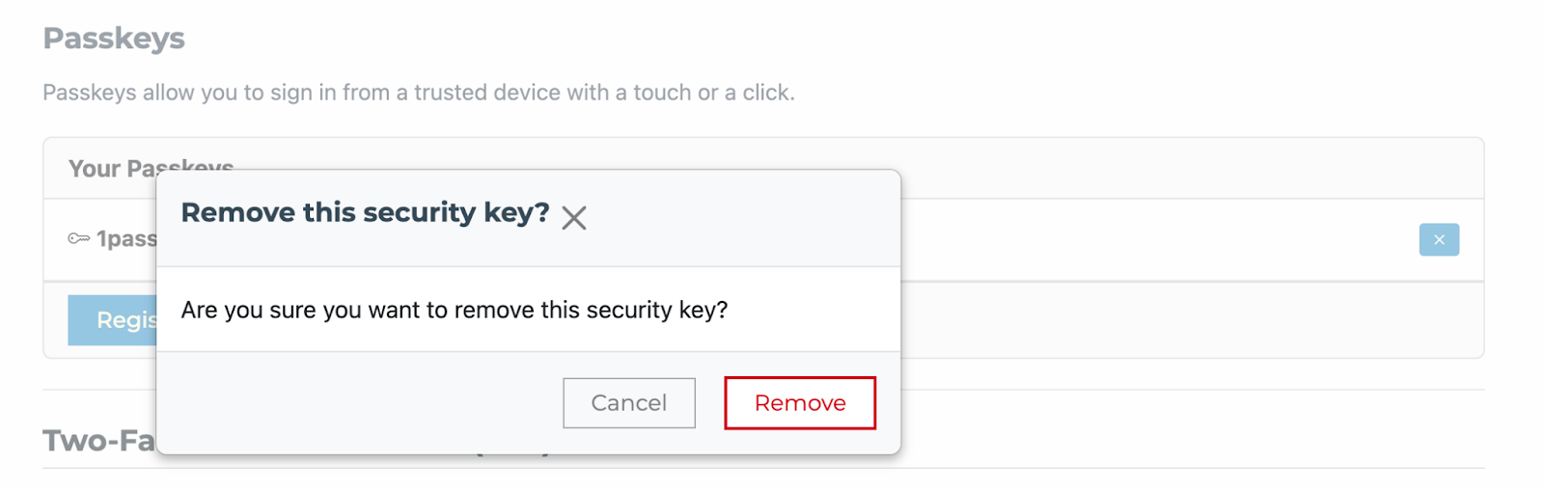The height and width of the screenshot is (490, 1544).
Task: Click the word 'trusted' in the description
Action: pos(451,93)
